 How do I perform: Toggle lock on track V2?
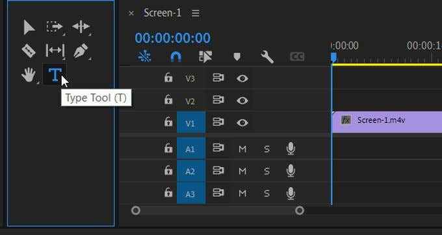[168, 100]
